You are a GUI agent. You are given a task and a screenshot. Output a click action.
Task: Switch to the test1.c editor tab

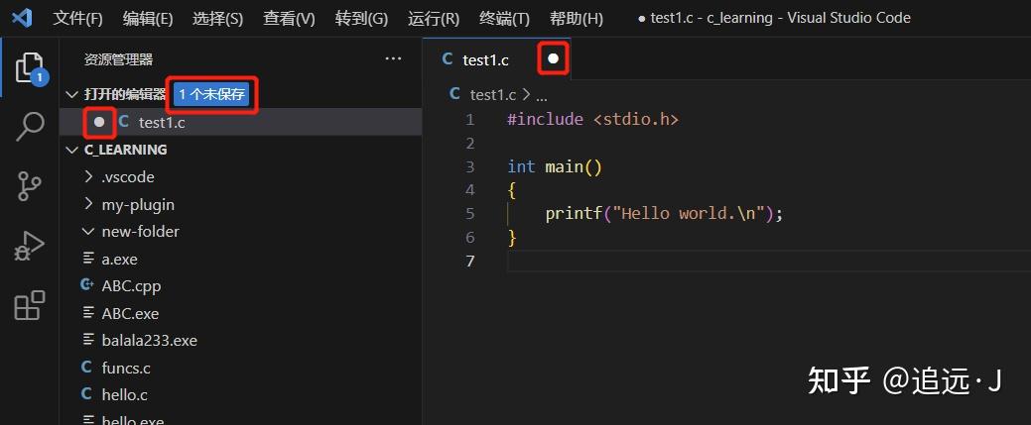click(x=496, y=59)
